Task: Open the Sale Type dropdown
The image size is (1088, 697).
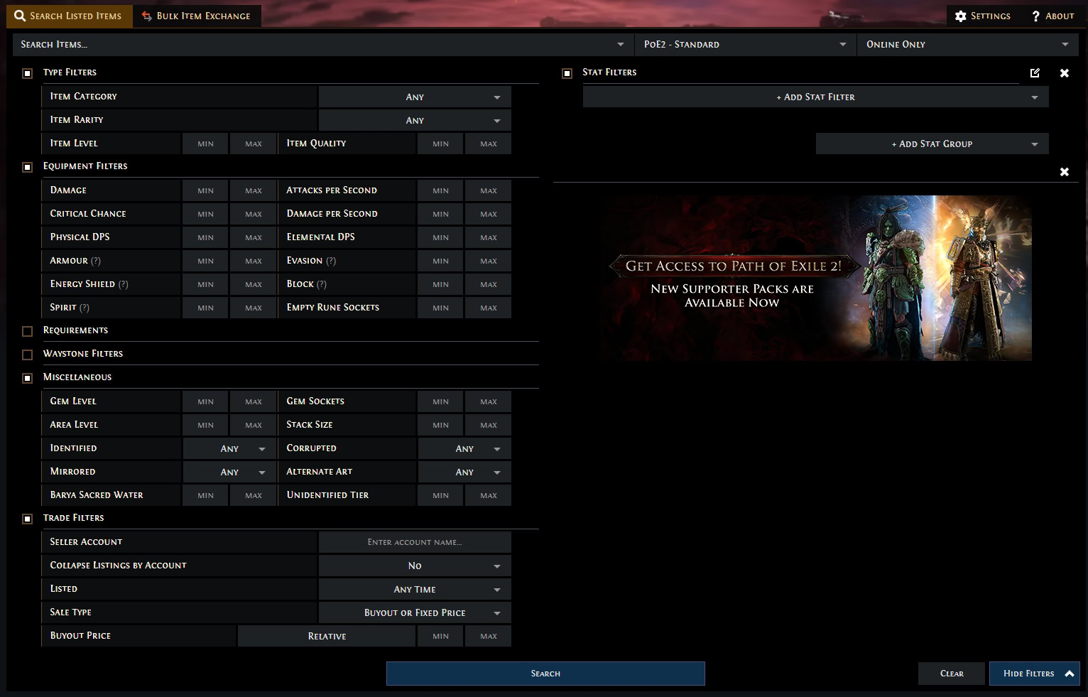Action: click(415, 612)
